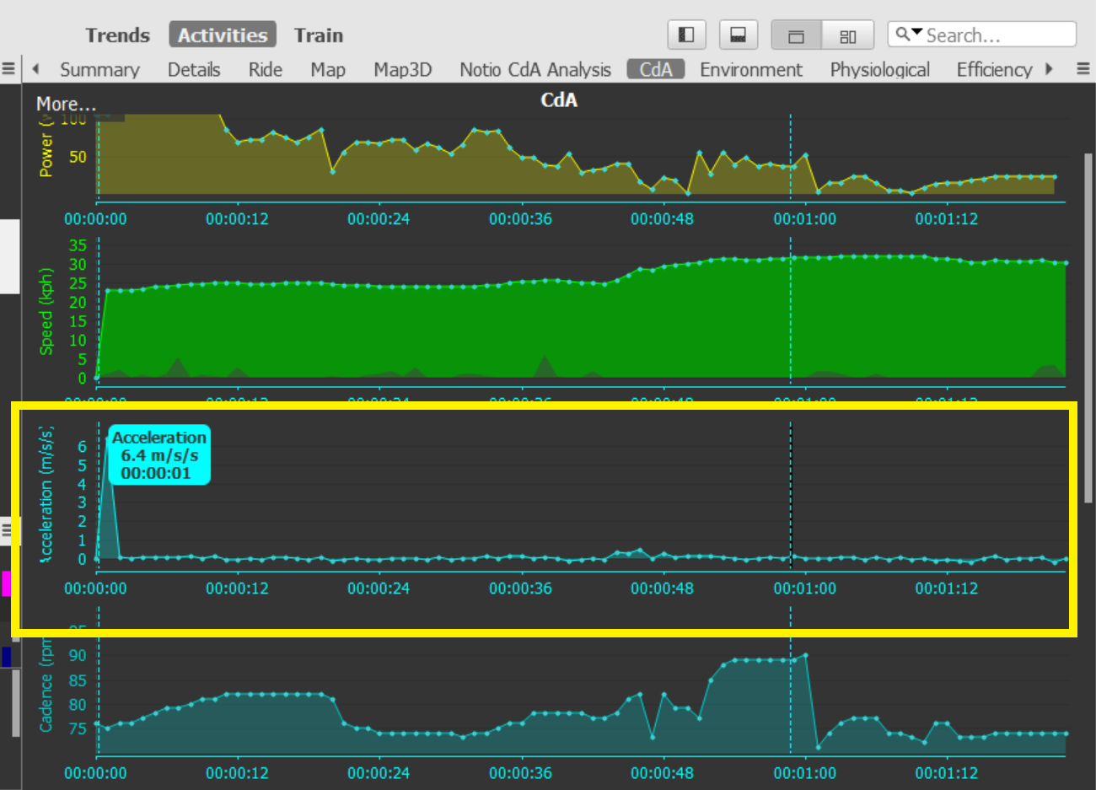Switch to single tabbed view layout
The height and width of the screenshot is (790, 1096).
click(x=796, y=35)
